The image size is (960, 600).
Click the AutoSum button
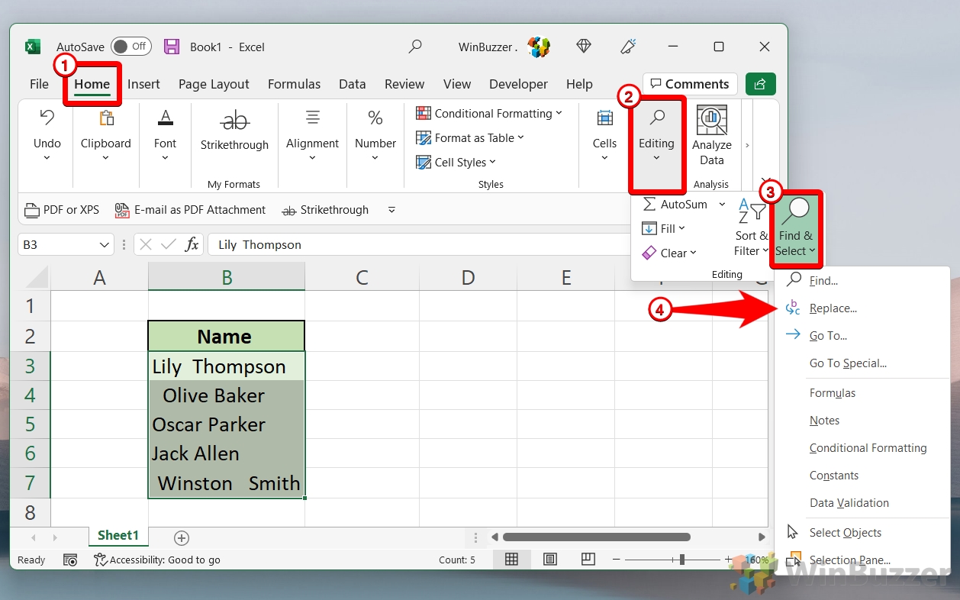(676, 205)
